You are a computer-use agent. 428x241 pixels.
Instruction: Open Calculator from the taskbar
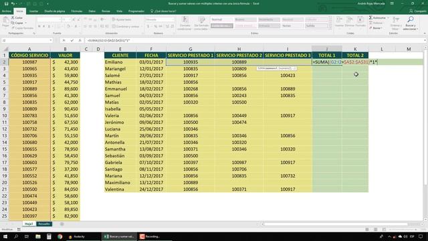(x=49, y=236)
